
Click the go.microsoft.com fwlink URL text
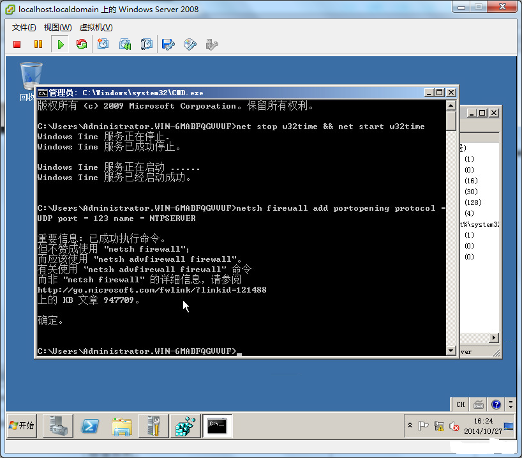[x=152, y=290]
